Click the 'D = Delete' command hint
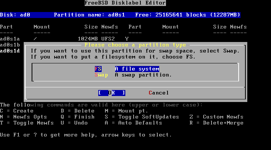Viewport: 271px width, 150px height. click(x=78, y=111)
